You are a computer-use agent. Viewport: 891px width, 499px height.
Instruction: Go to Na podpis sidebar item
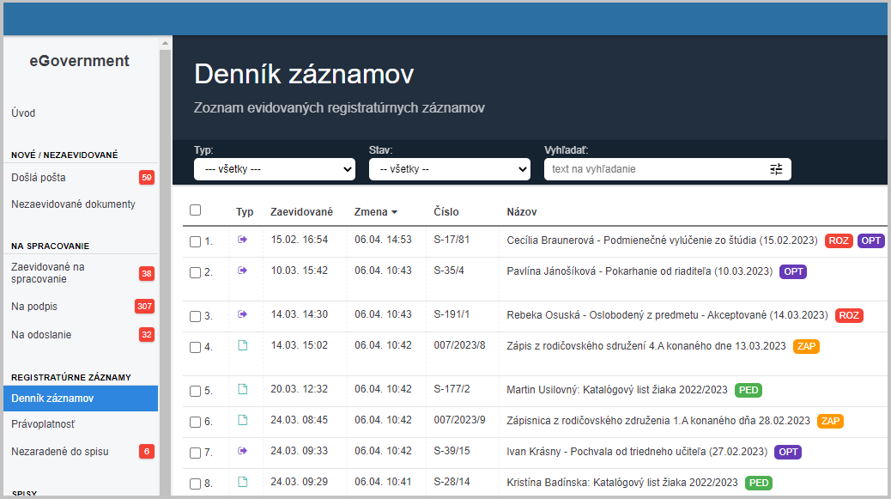click(x=34, y=307)
